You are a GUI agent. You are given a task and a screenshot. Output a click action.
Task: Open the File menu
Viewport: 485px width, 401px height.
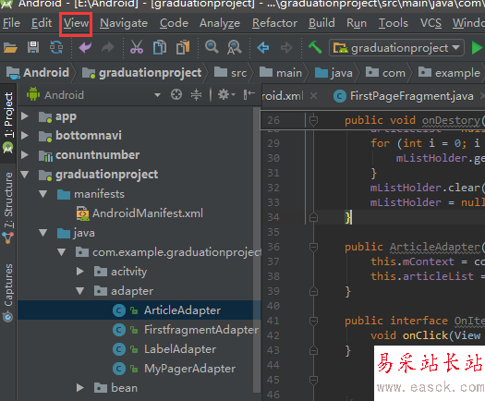[x=11, y=23]
